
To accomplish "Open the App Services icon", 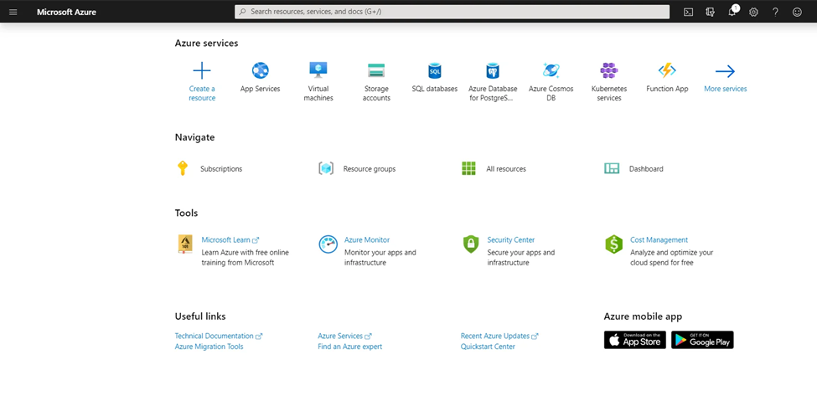I will coord(260,70).
